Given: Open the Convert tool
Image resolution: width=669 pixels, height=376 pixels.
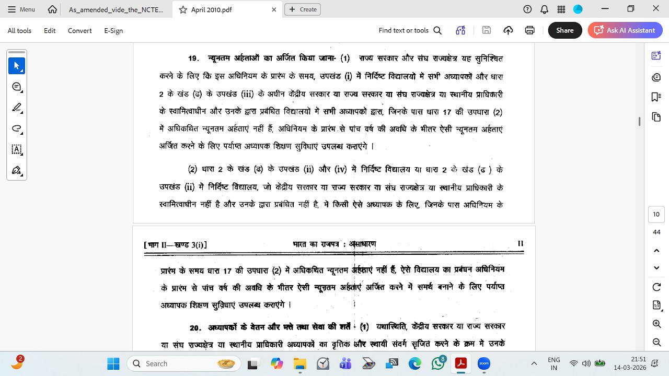Looking at the screenshot, I should [79, 30].
